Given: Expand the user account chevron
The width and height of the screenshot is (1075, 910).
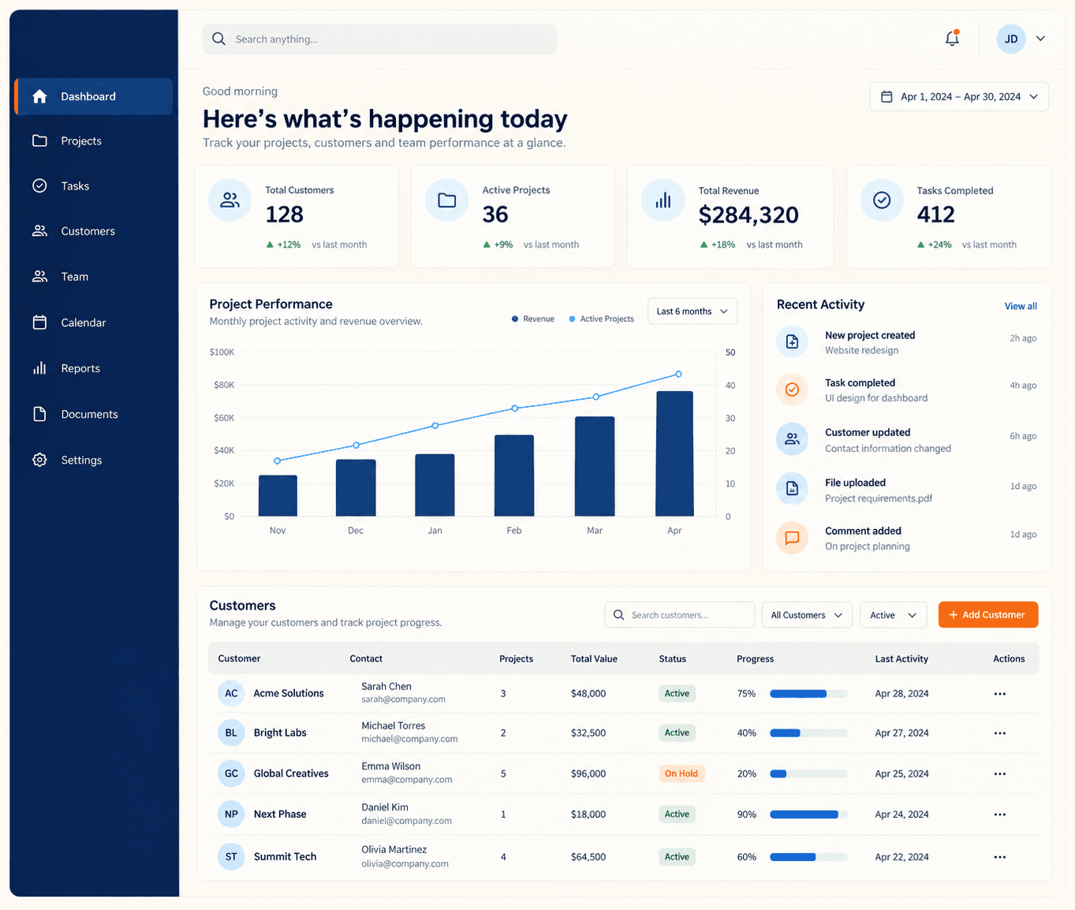Looking at the screenshot, I should tap(1040, 39).
